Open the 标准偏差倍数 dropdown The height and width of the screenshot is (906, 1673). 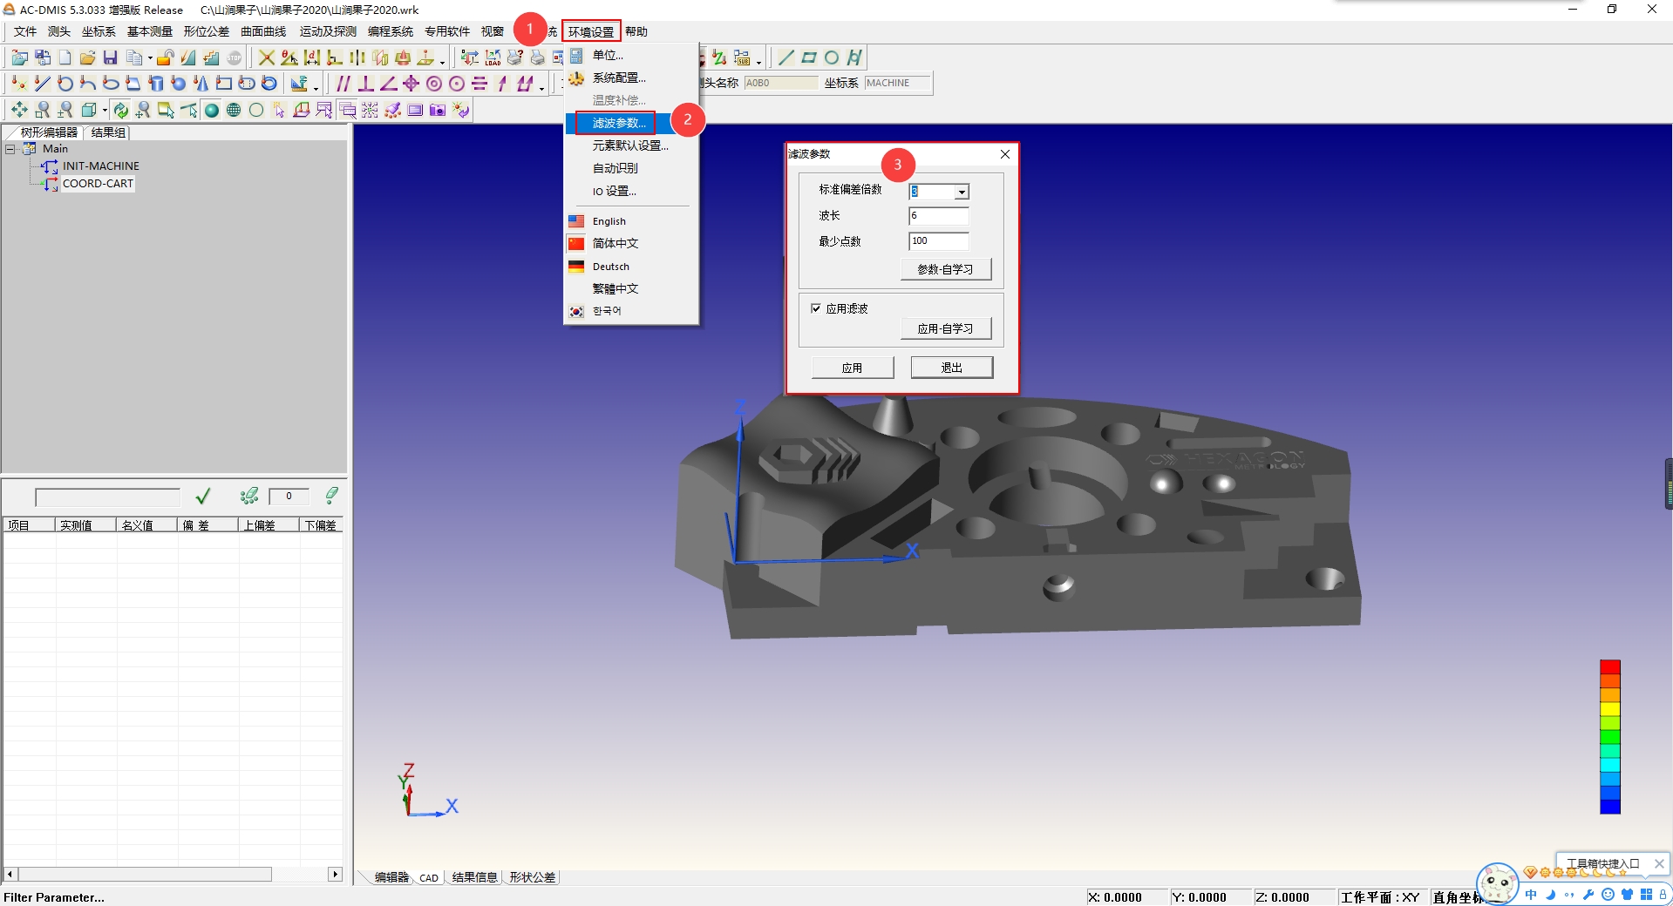[x=962, y=193]
